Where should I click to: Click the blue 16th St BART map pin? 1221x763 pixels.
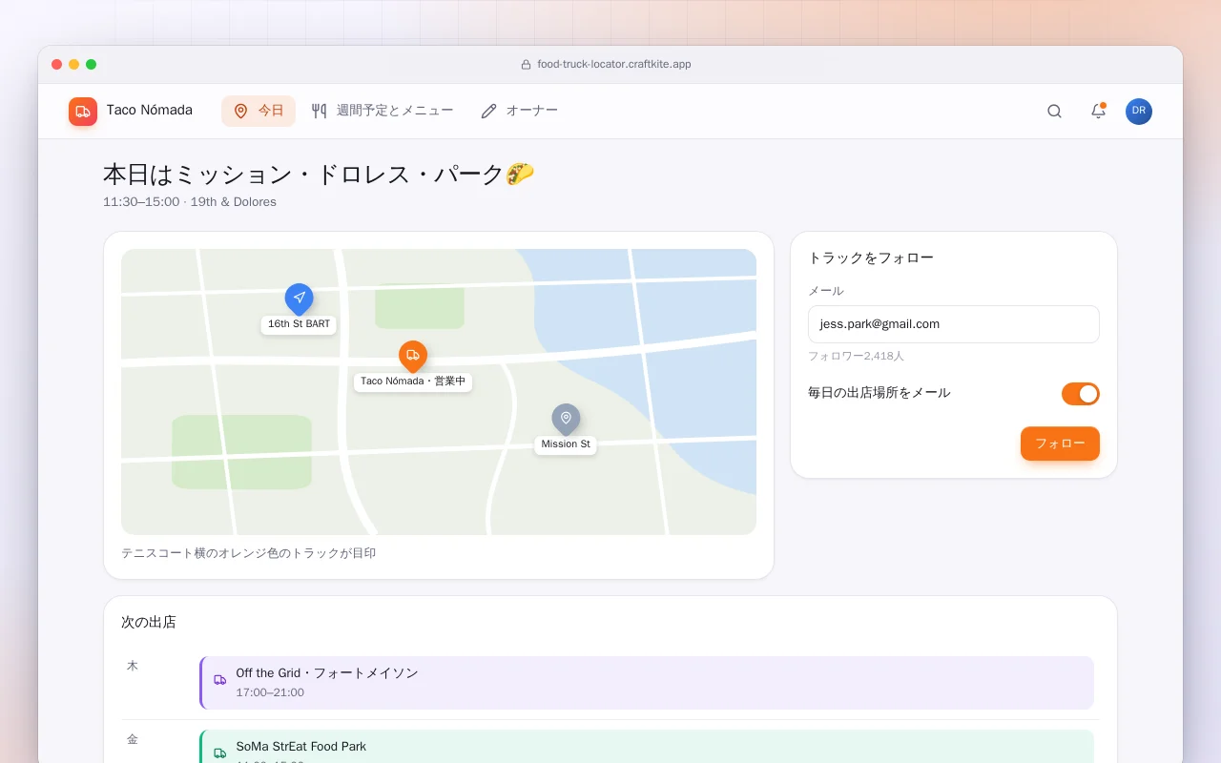[299, 299]
